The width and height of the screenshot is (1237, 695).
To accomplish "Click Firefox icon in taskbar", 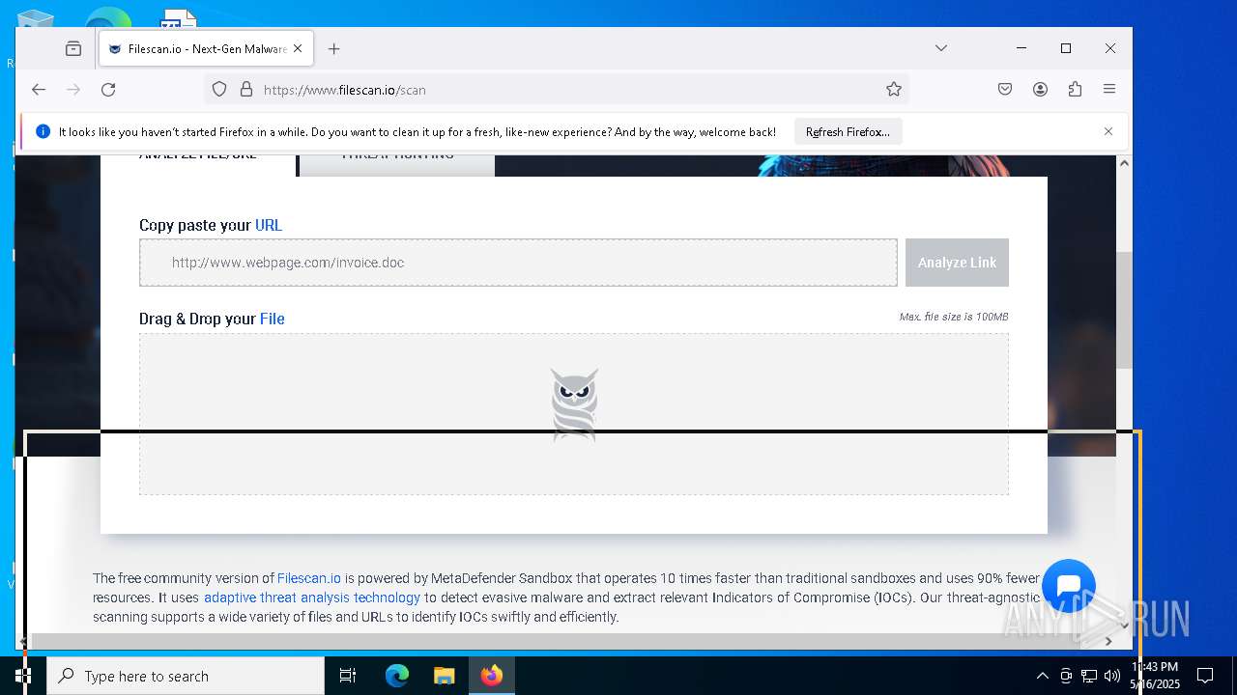I will click(492, 676).
